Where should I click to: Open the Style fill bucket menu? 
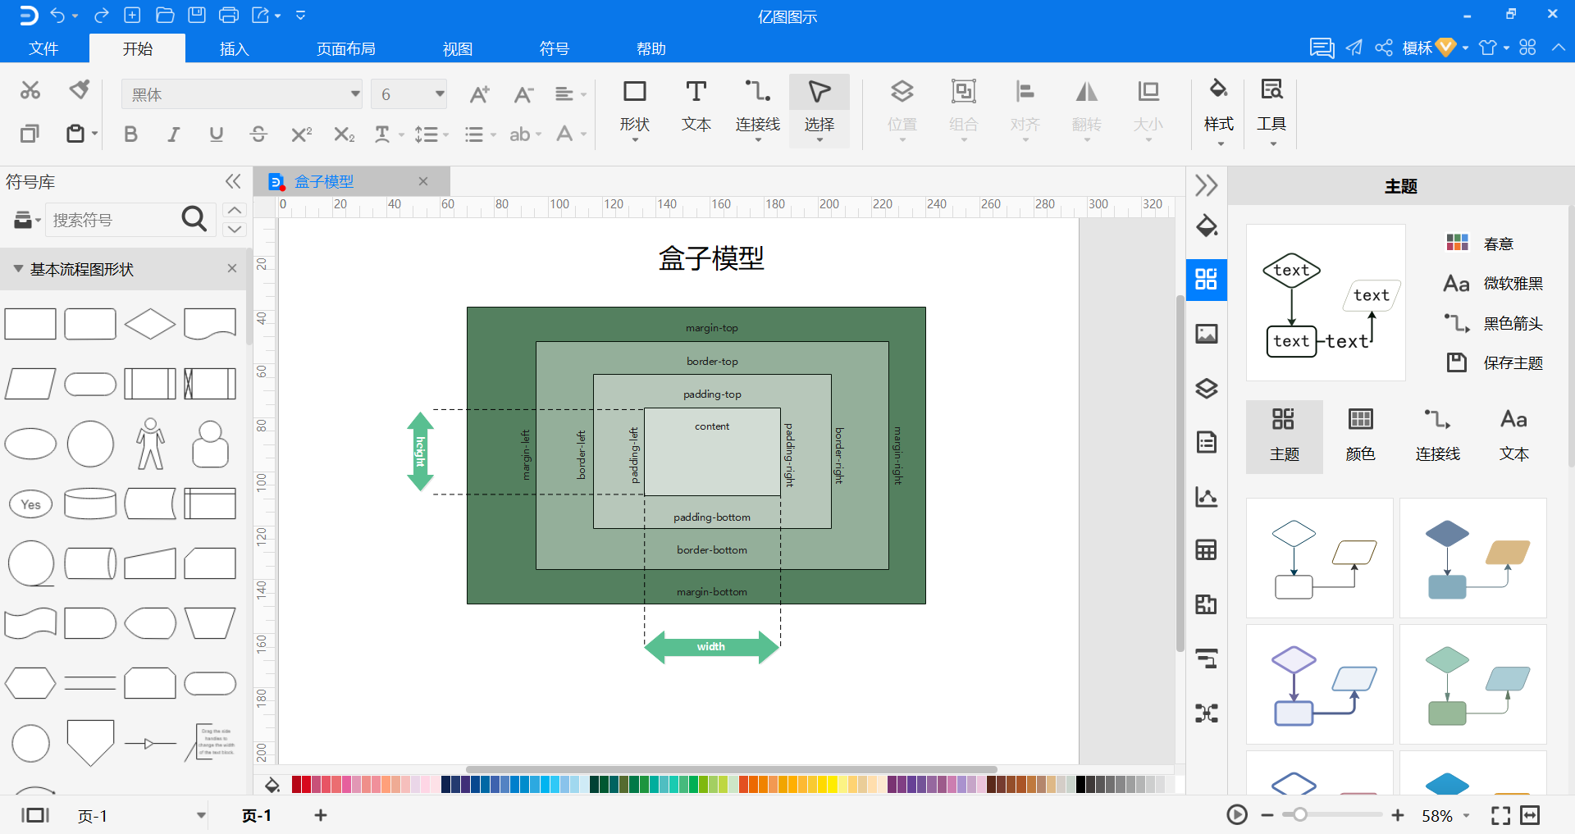click(x=1219, y=112)
